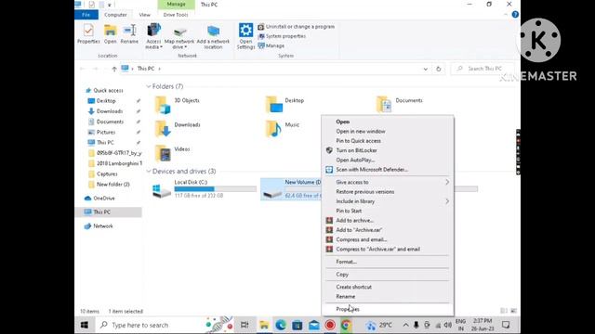Click Network in the navigation pane
The width and height of the screenshot is (595, 334).
(103, 226)
